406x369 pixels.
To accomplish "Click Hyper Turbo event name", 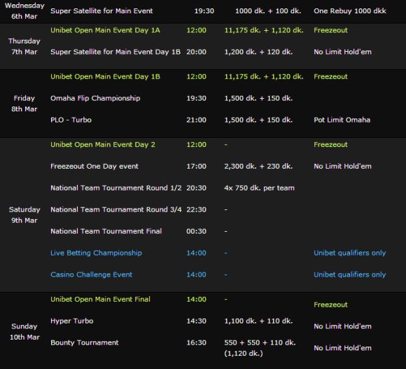I will pyautogui.click(x=71, y=321).
